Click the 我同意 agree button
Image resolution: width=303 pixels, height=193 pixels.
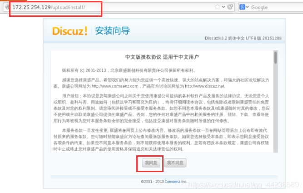tap(151, 163)
